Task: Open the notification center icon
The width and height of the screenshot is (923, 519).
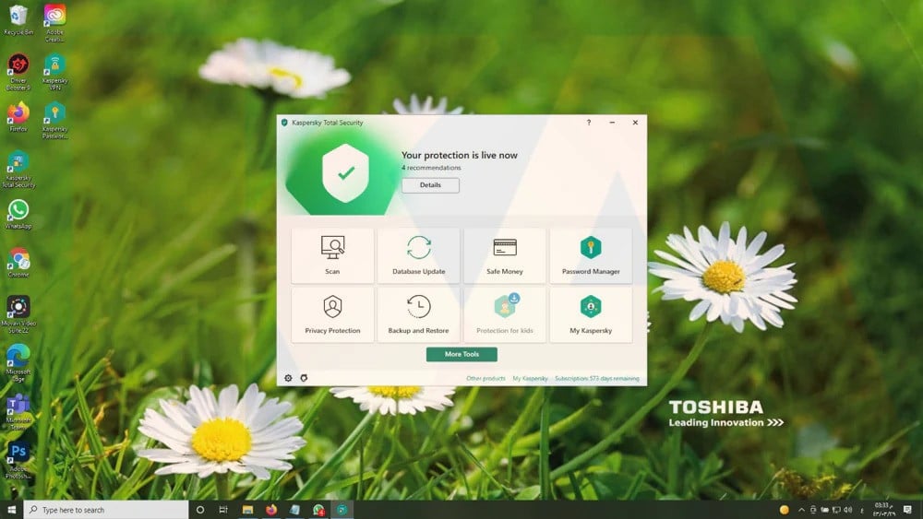Action: click(x=907, y=510)
